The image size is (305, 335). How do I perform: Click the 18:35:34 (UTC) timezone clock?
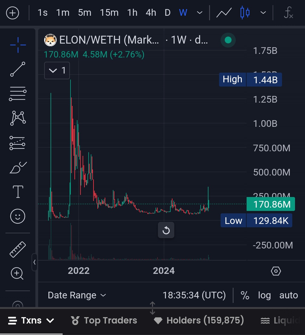(194, 295)
